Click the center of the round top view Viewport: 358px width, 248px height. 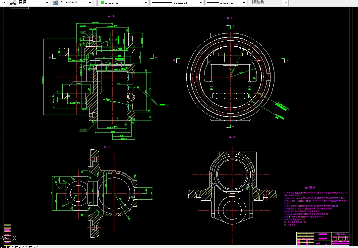click(231, 77)
